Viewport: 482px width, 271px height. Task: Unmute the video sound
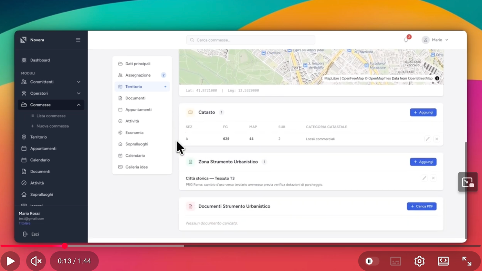tap(36, 261)
